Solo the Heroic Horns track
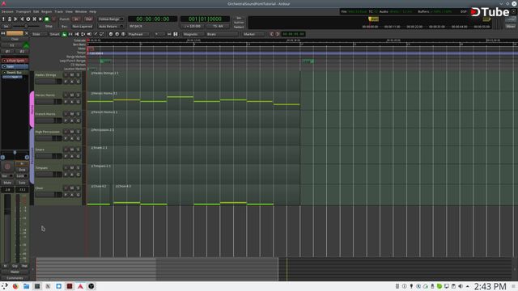 pos(78,95)
